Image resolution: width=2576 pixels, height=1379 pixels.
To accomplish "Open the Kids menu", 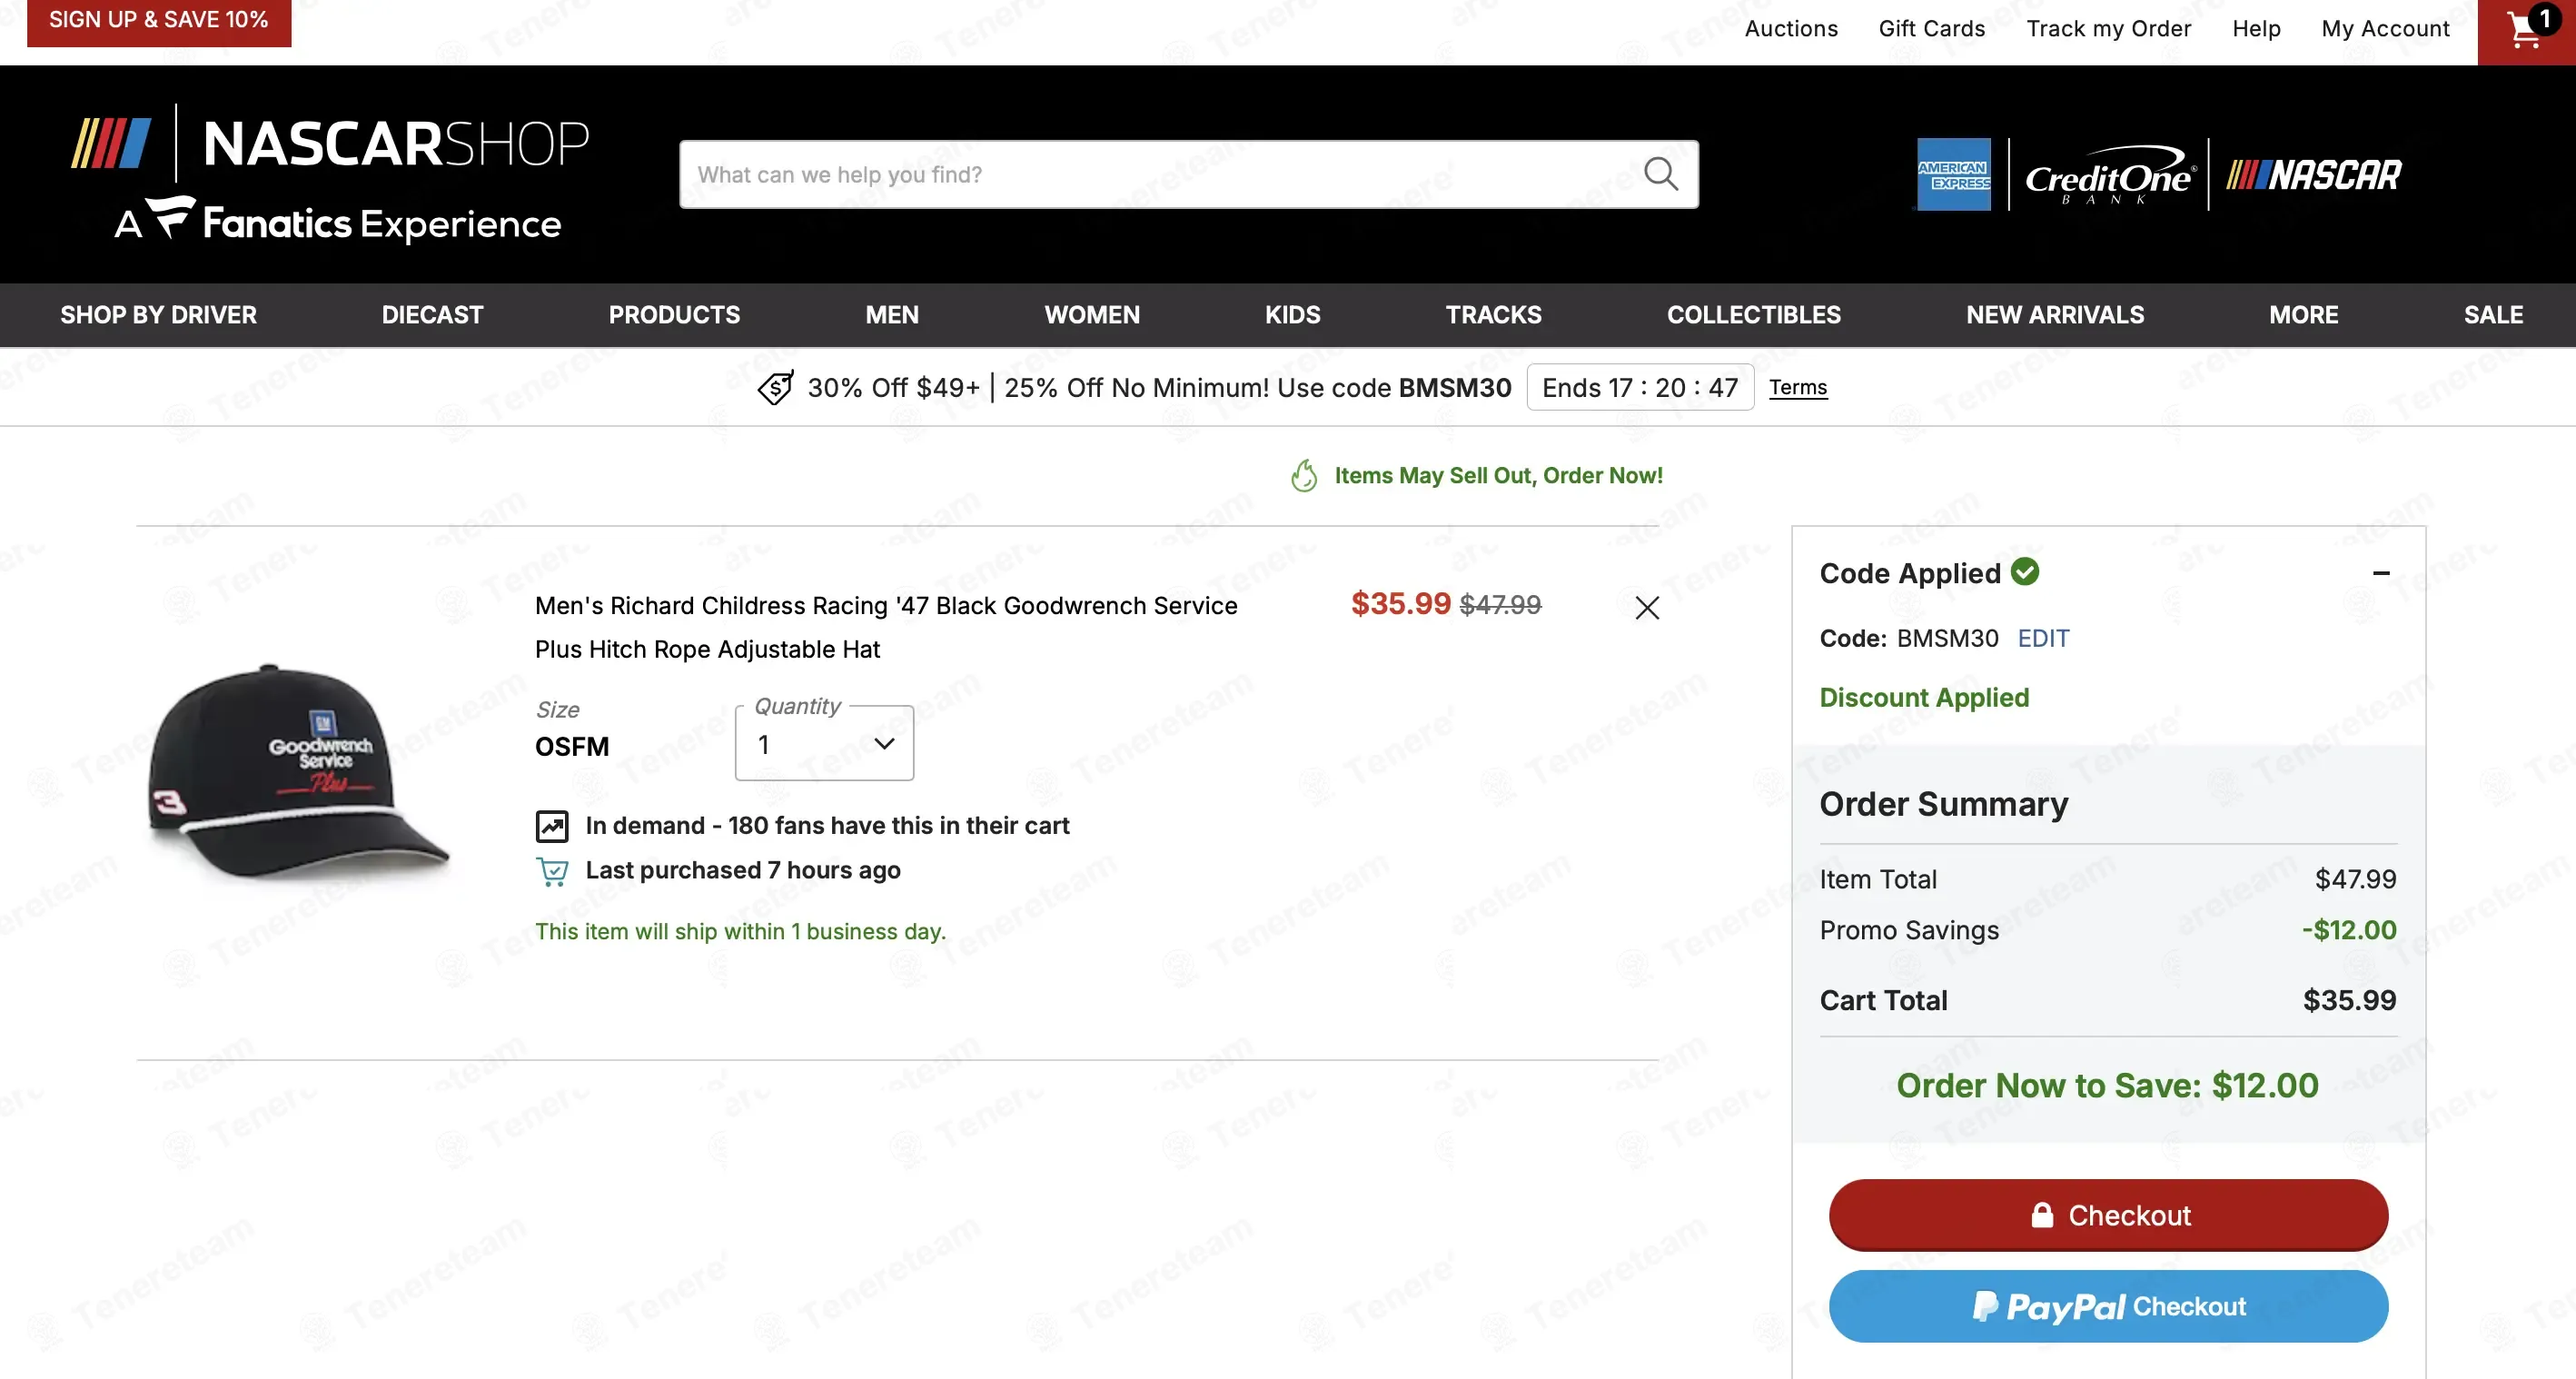I will click(x=1292, y=315).
